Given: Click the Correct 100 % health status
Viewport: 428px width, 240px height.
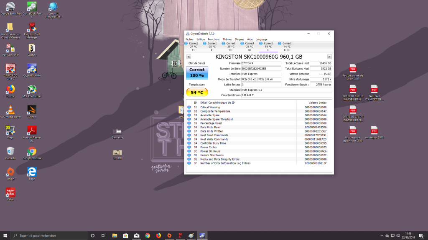Looking at the screenshot, I should 197,72.
